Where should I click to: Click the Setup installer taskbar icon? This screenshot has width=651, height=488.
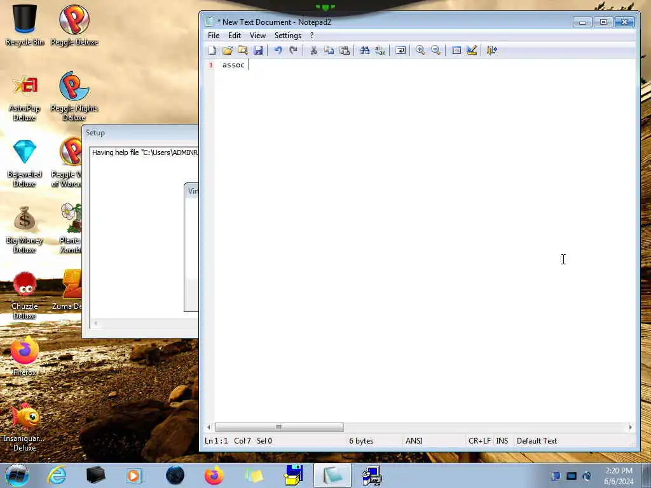pyautogui.click(x=371, y=475)
